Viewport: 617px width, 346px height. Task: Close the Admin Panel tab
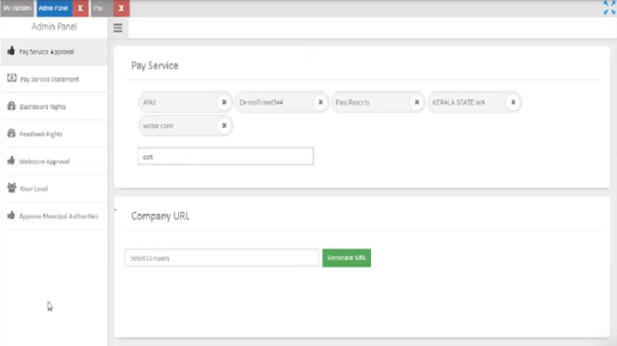[x=80, y=8]
